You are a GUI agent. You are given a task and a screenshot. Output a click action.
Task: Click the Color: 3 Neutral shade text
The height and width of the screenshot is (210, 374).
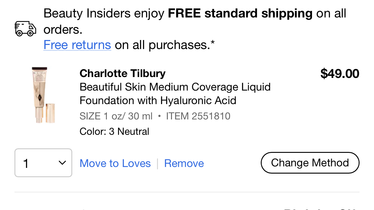click(114, 131)
